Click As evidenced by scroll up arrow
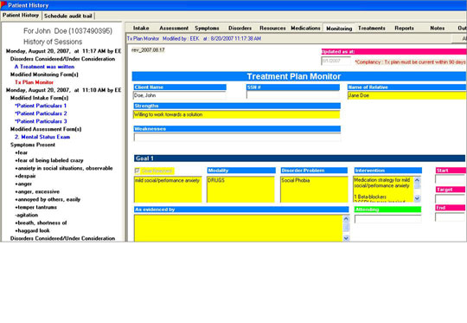 [346, 219]
